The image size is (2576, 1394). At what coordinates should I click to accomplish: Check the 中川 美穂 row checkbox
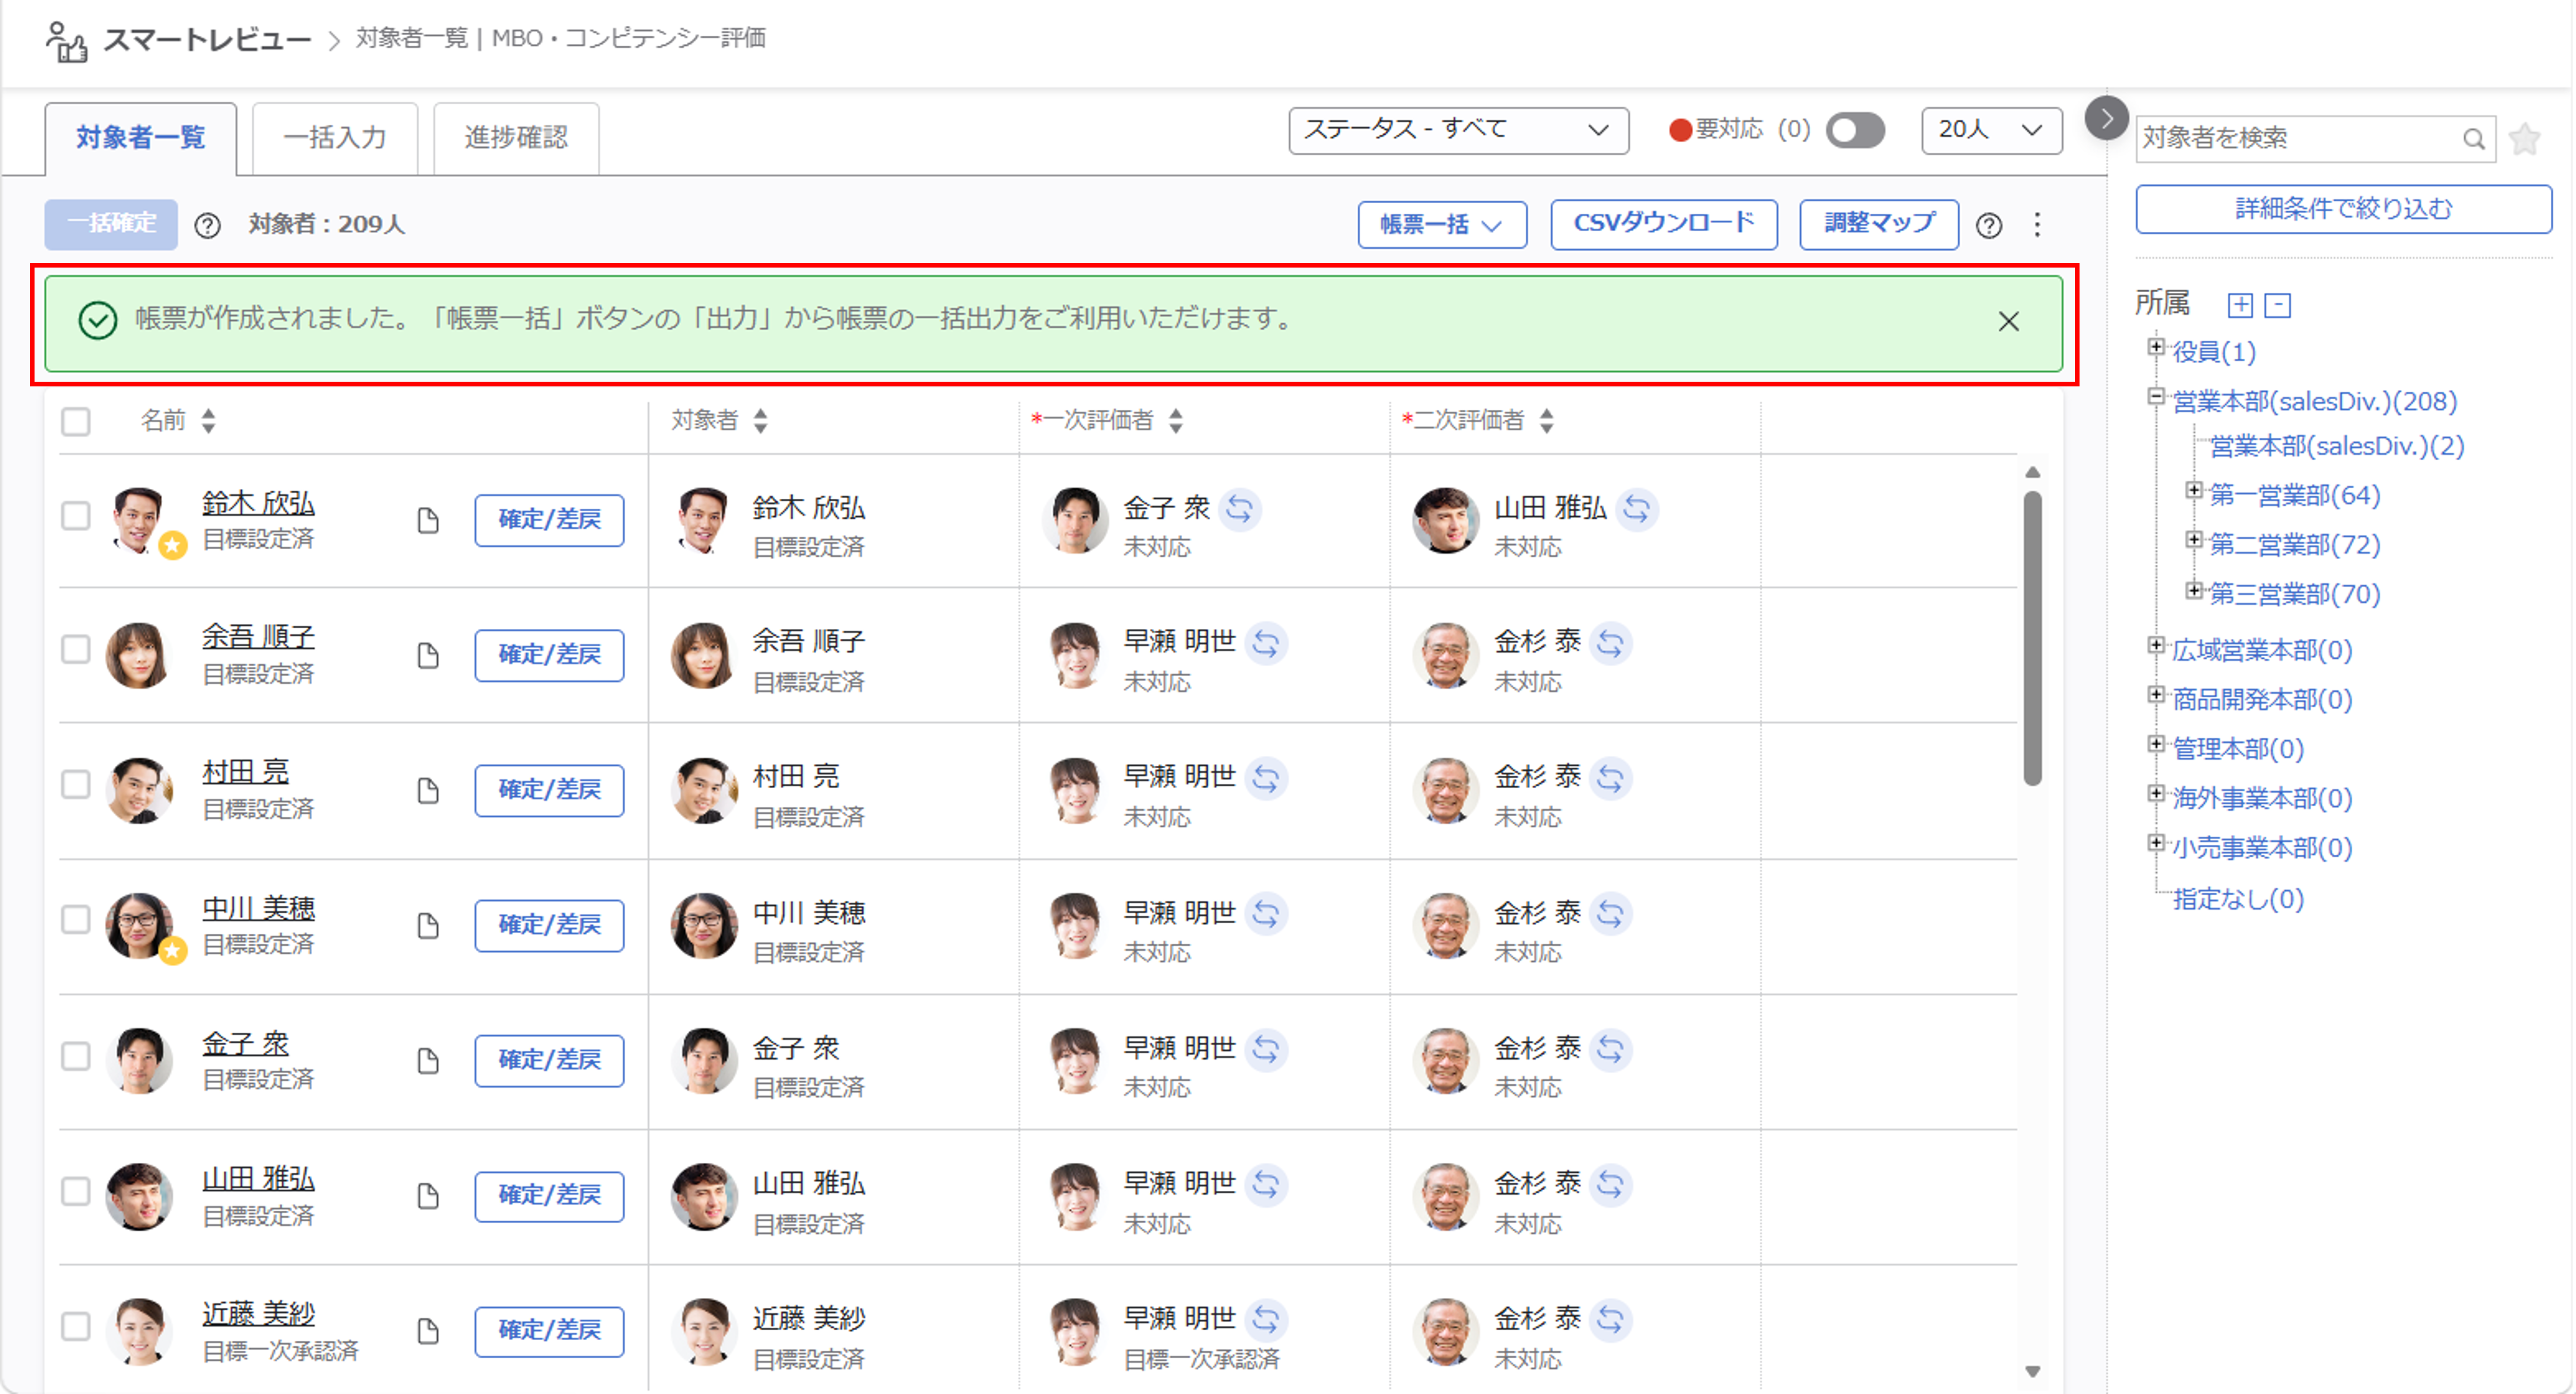76,920
